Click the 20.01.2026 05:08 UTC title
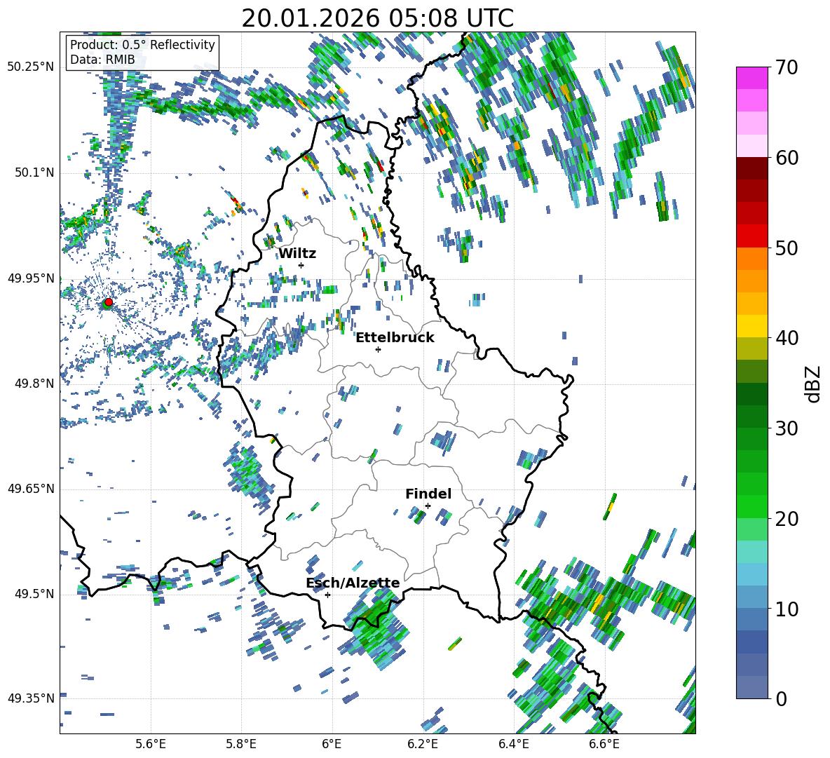 [377, 18]
